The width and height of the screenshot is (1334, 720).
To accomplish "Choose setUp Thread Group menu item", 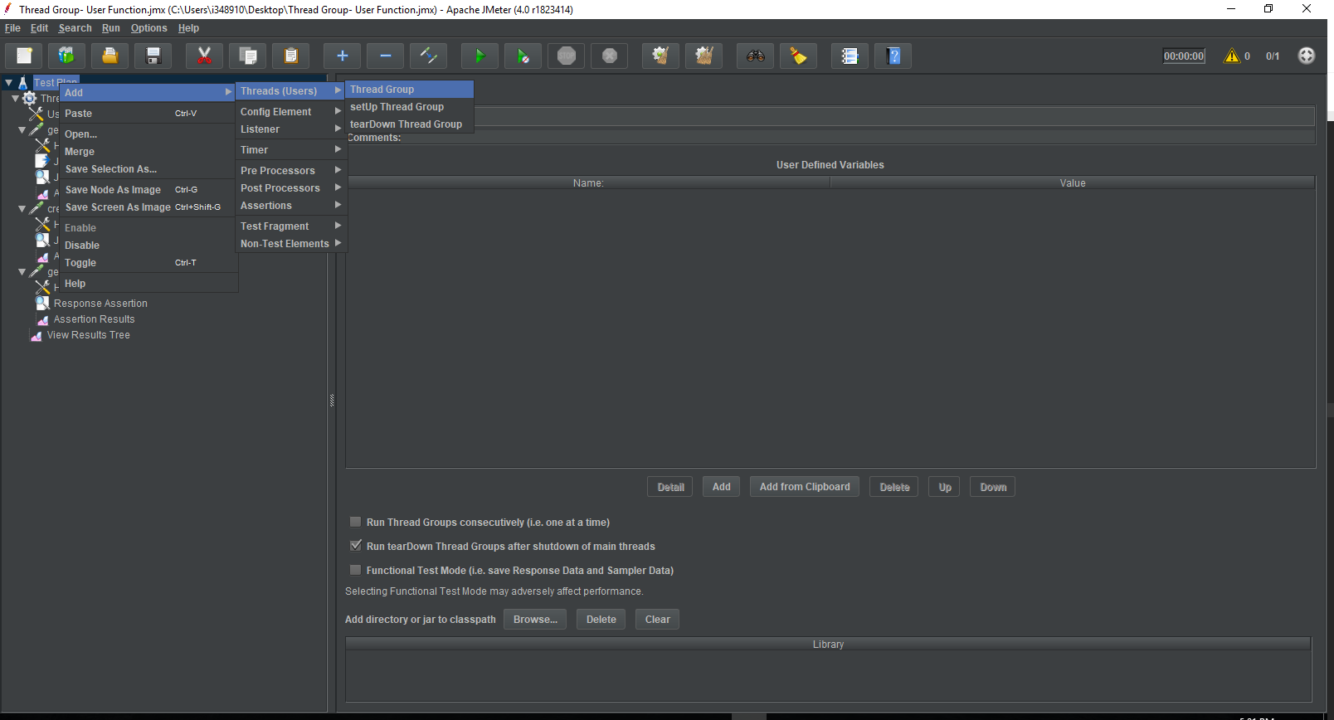I will [x=409, y=107].
